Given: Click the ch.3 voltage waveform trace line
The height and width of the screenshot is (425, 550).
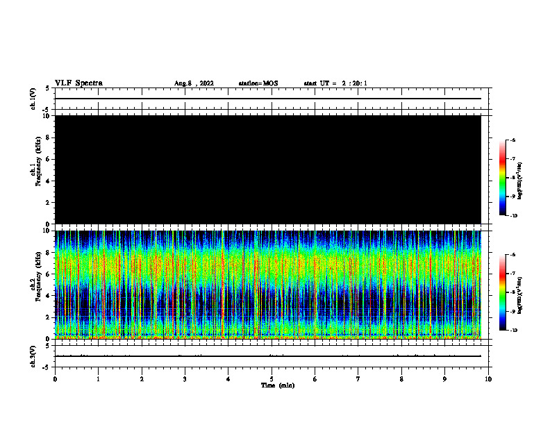Looking at the screenshot, I should (268, 356).
